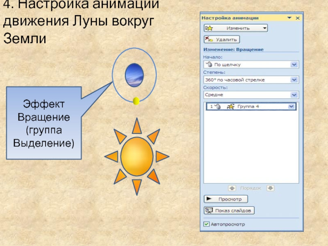
Task: Move effect up with the Порядок up arrow
Action: tap(232, 188)
